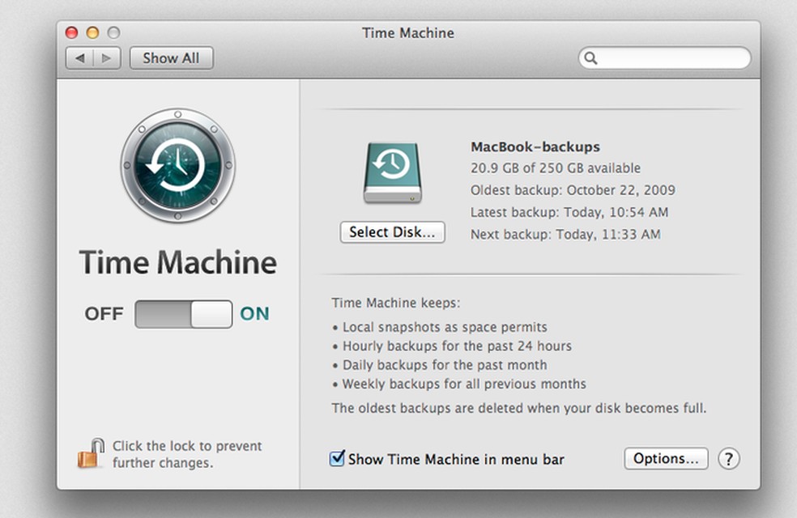This screenshot has width=797, height=518.
Task: Open help via the question mark icon
Action: [x=729, y=459]
